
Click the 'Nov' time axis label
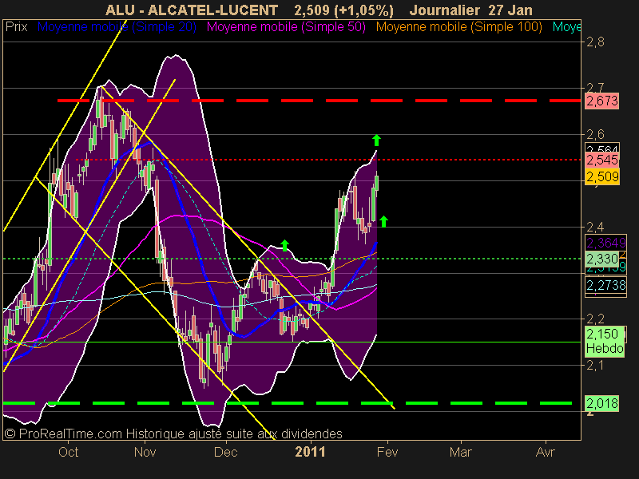click(x=145, y=452)
